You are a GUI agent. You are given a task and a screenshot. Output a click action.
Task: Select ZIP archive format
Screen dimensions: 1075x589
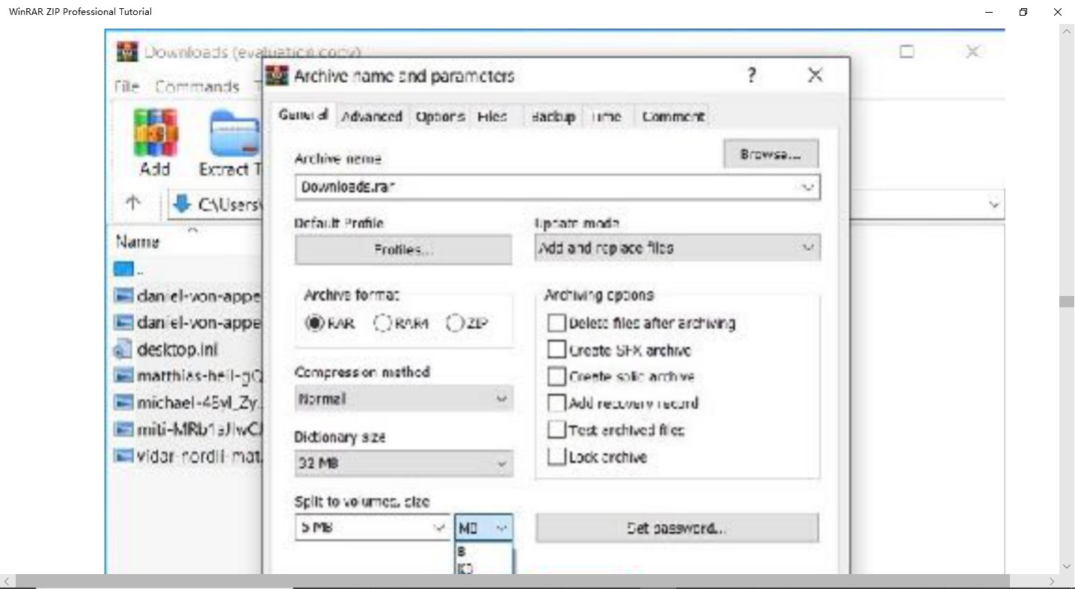pos(455,323)
